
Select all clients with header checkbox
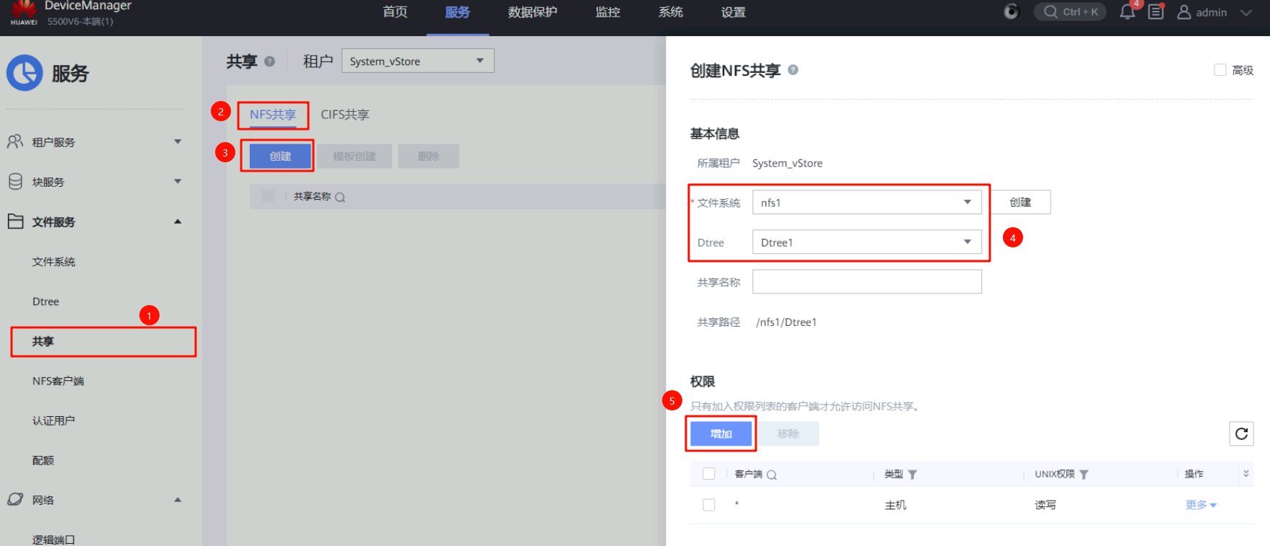[x=709, y=474]
